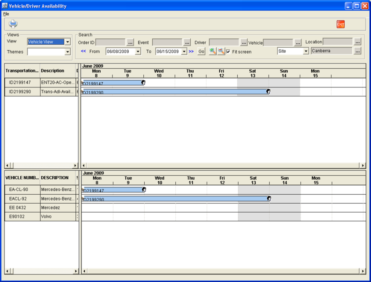
Task: Browse for Location with ellipsis button
Action: 358,42
